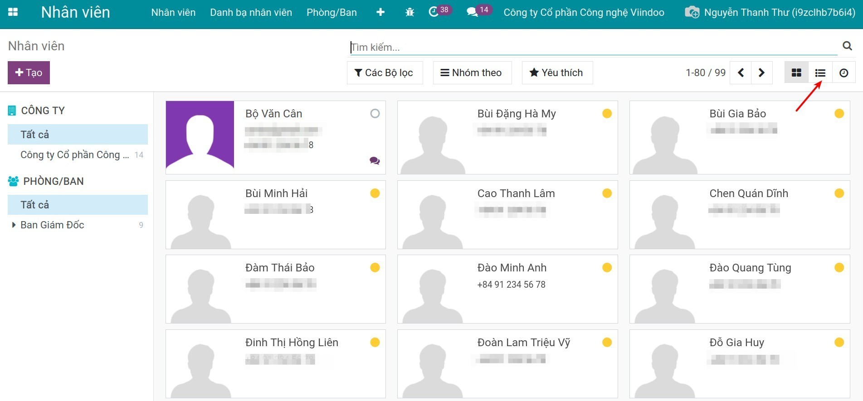This screenshot has height=401, width=863.
Task: Select Công ty Cổ phần Công... company filter
Action: (78, 155)
